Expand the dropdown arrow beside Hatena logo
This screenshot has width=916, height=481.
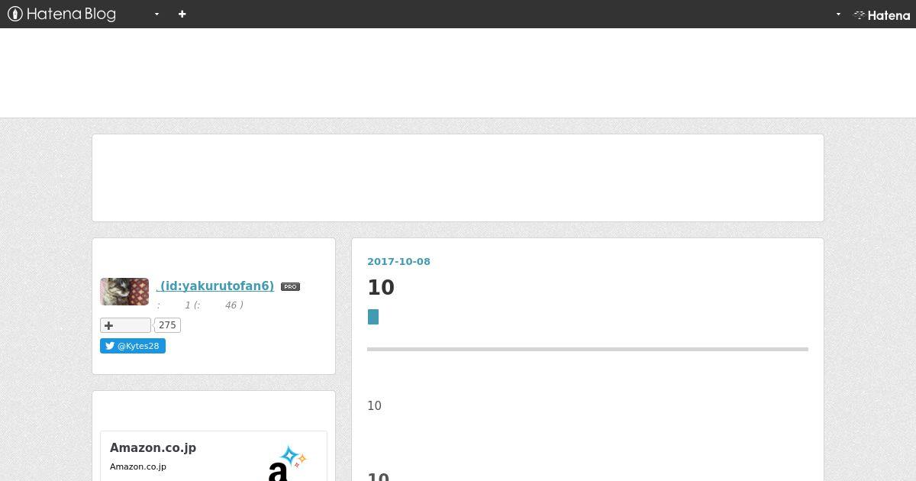(x=838, y=15)
